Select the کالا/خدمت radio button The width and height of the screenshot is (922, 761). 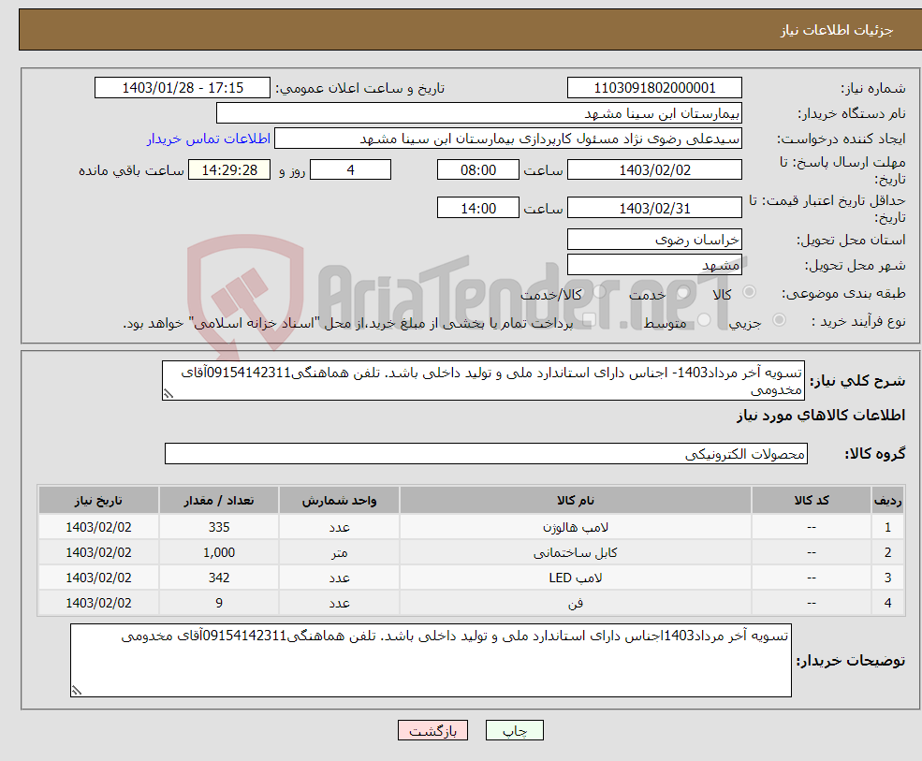pyautogui.click(x=599, y=292)
